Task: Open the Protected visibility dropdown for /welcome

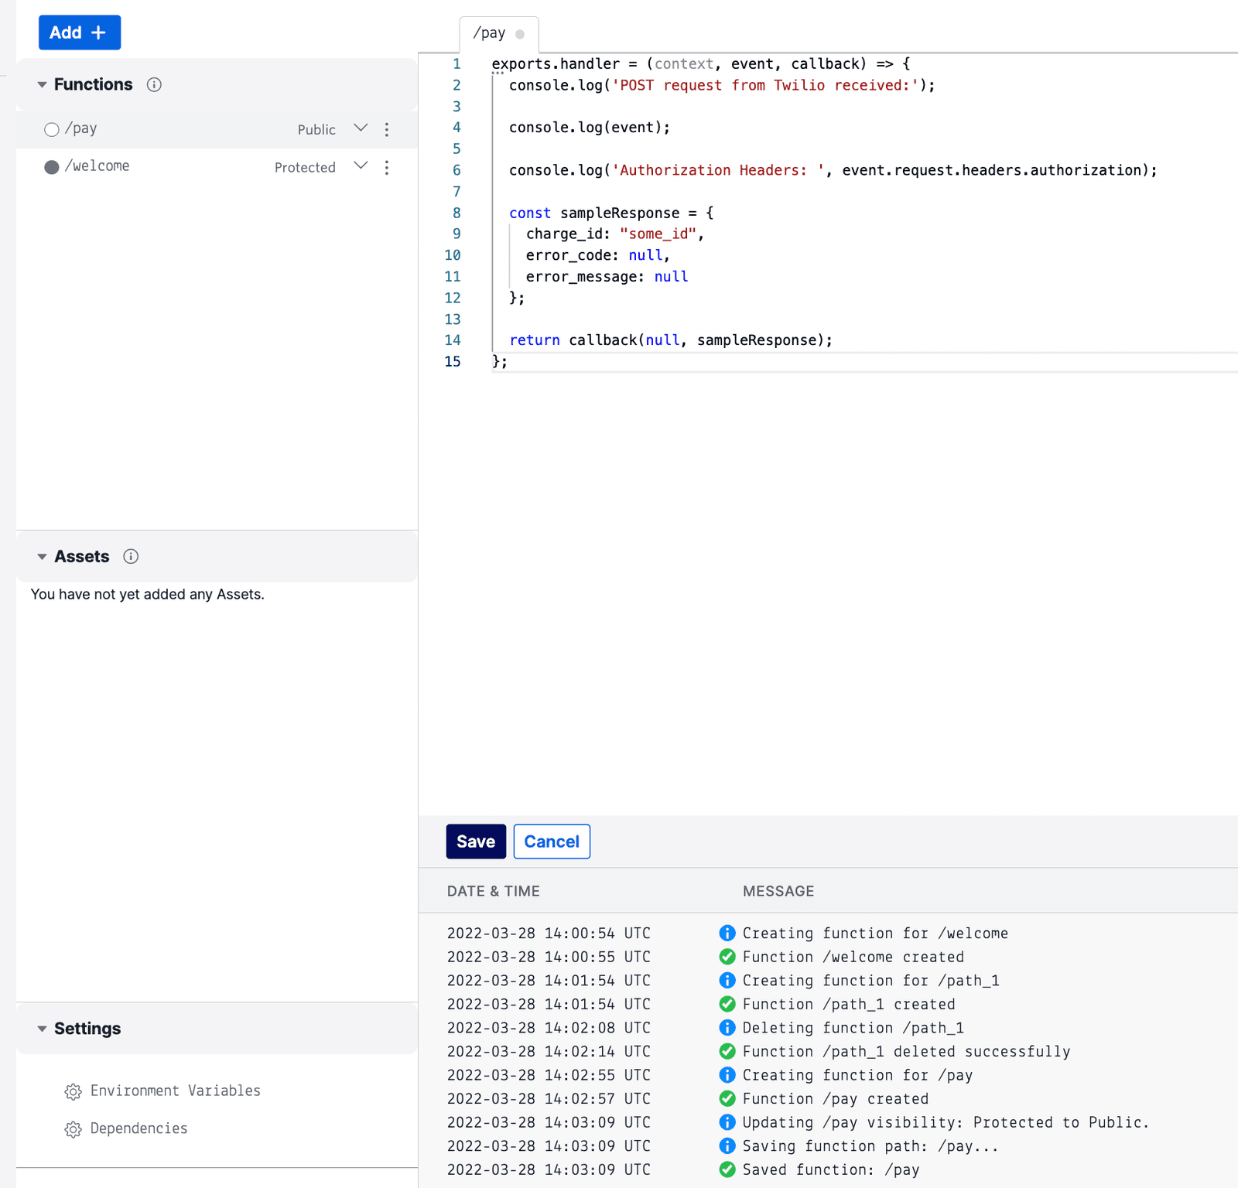Action: pos(361,166)
